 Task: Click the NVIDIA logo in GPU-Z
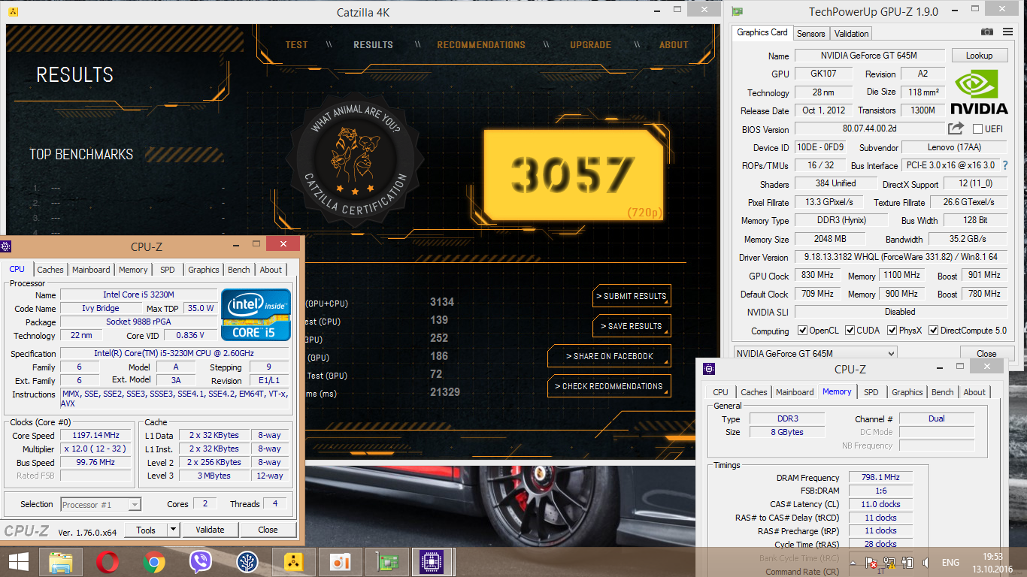[x=978, y=92]
